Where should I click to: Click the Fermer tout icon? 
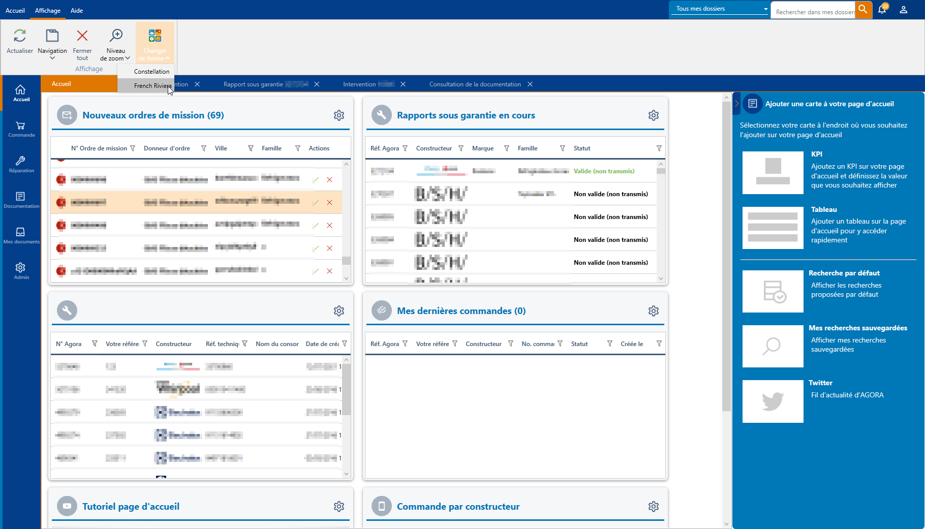(x=82, y=36)
